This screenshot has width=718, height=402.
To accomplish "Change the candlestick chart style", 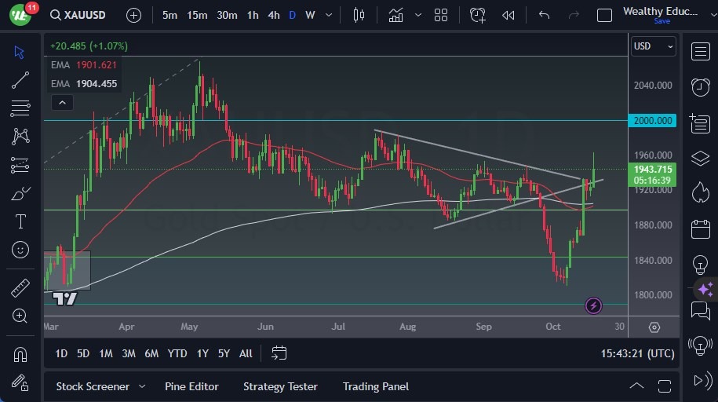I will (x=359, y=15).
